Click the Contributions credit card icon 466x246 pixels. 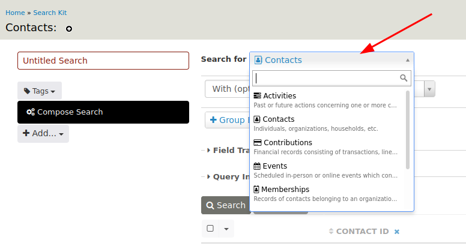pos(257,143)
